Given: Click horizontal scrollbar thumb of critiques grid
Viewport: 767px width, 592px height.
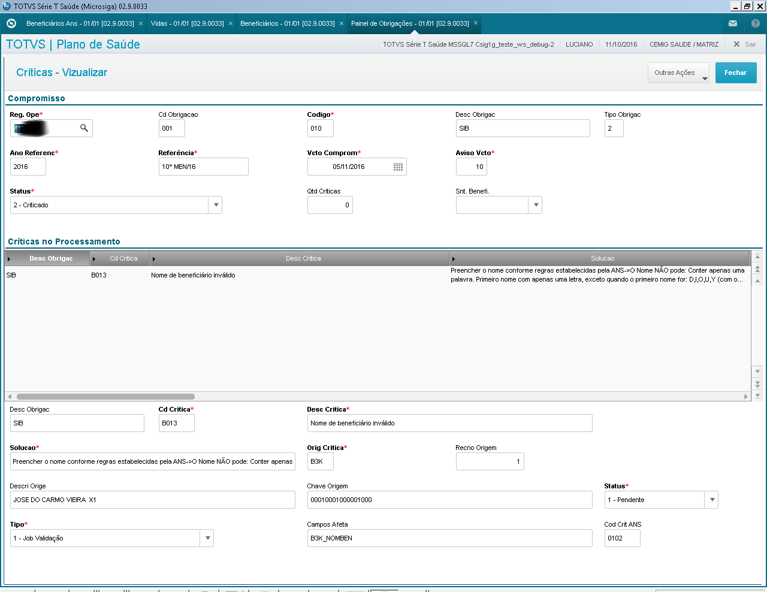Looking at the screenshot, I should [x=105, y=397].
